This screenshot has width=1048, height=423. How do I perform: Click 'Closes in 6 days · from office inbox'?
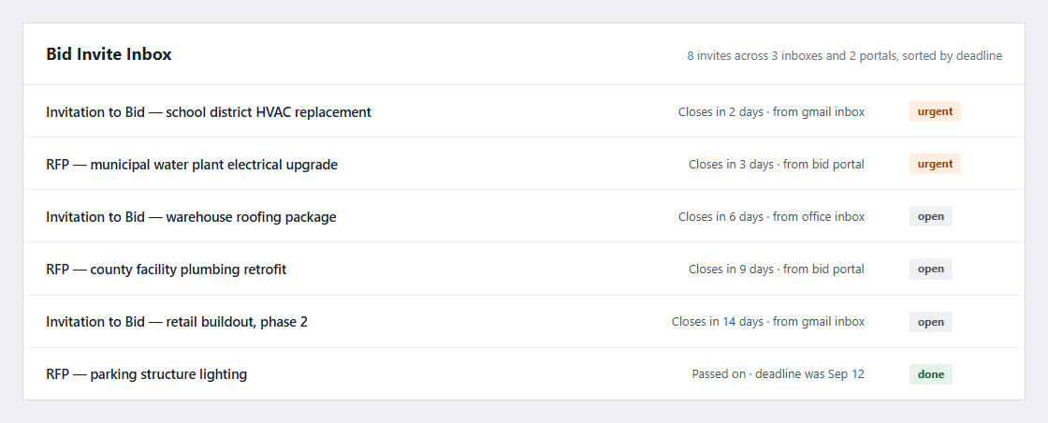771,217
